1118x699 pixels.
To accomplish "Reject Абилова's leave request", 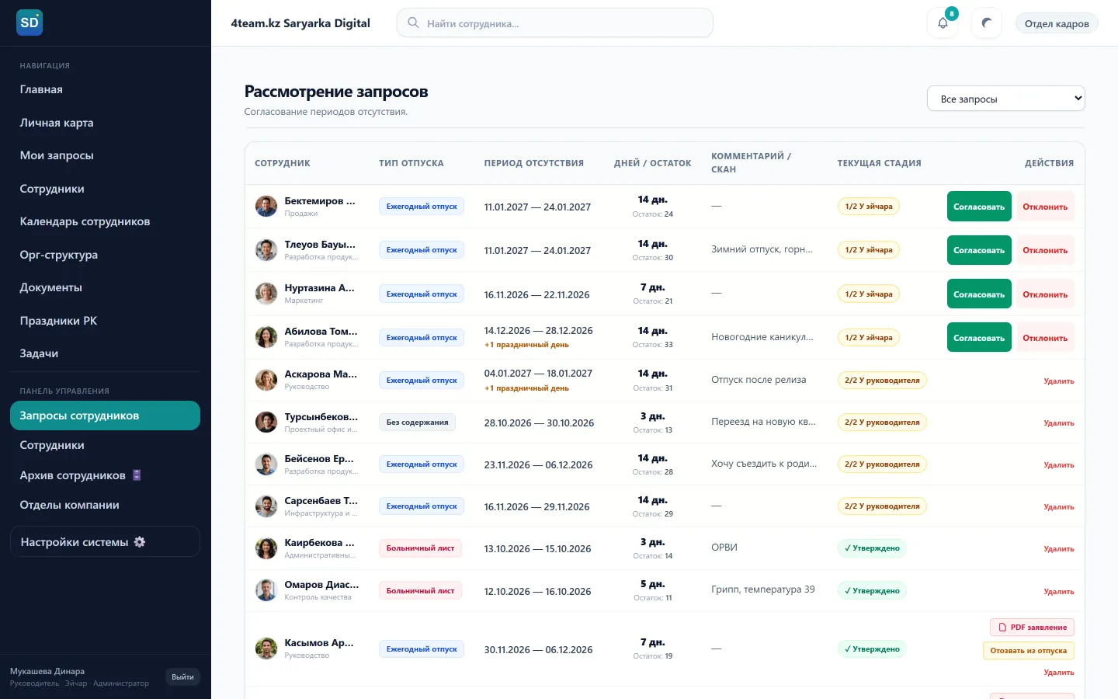I will [1045, 338].
